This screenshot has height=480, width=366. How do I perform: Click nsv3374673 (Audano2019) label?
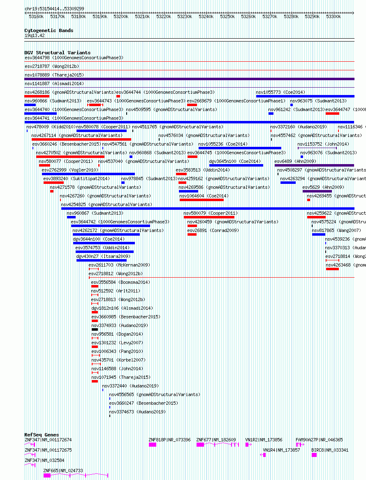pos(137,412)
